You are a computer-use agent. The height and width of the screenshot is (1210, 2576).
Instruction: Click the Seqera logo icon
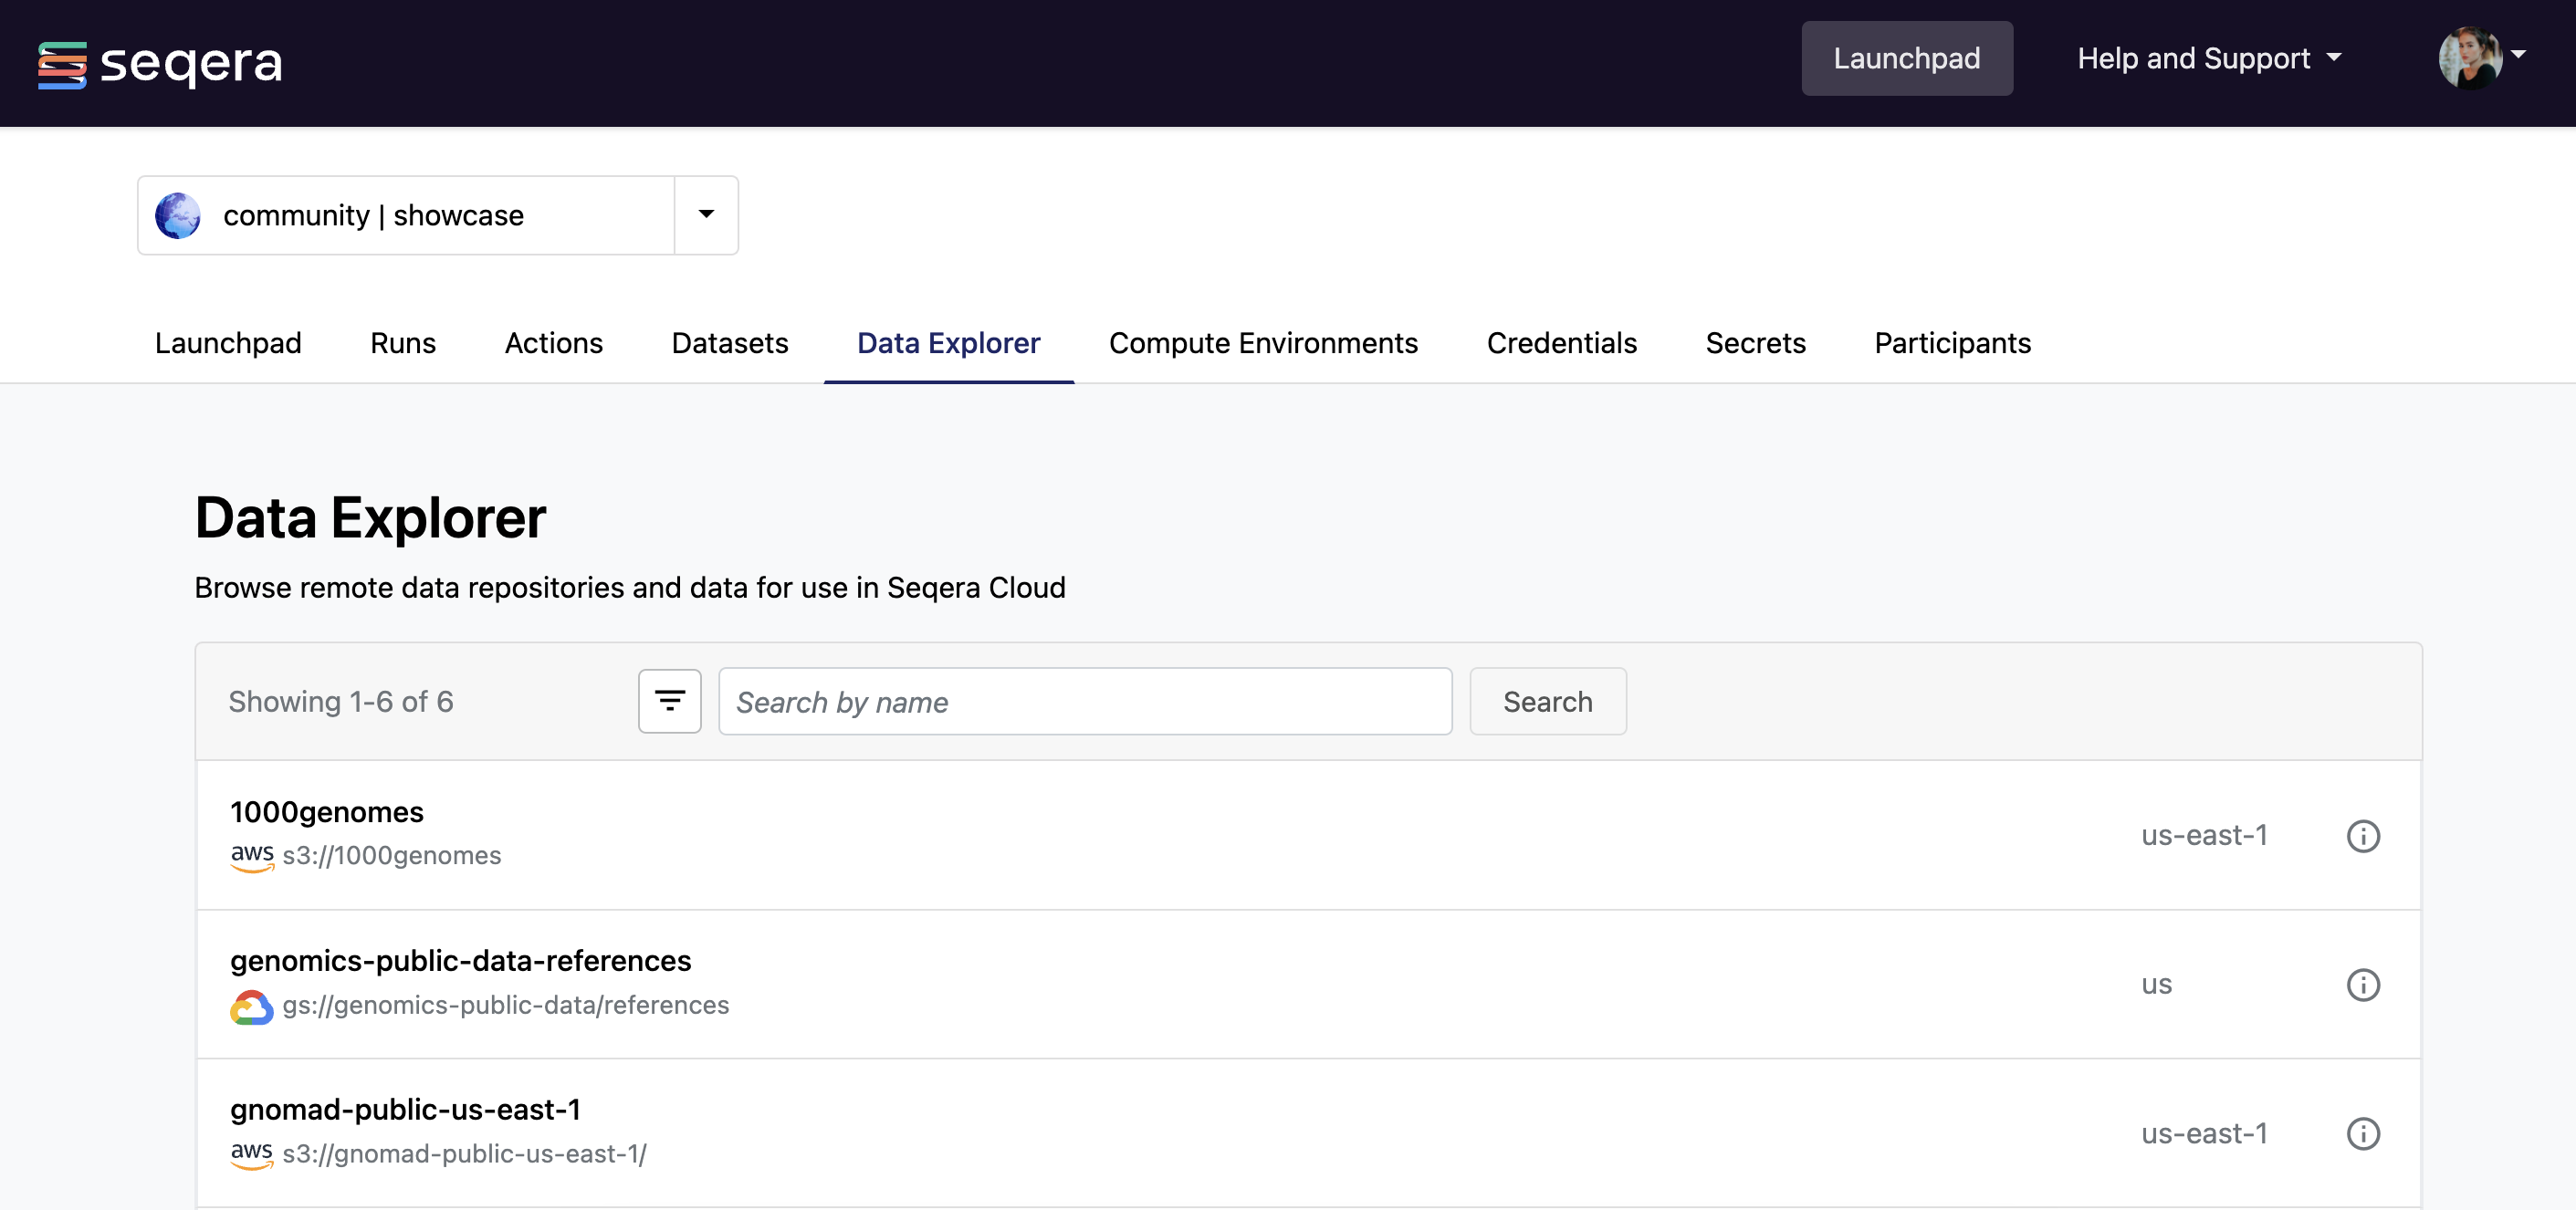[x=62, y=64]
